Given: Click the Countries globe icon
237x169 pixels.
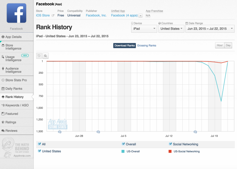Looking at the screenshot, I should point(160,23).
